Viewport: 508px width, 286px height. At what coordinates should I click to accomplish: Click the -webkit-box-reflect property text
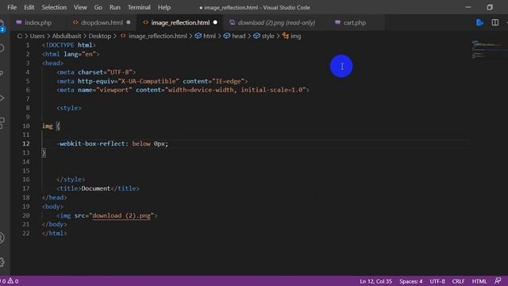(x=92, y=144)
